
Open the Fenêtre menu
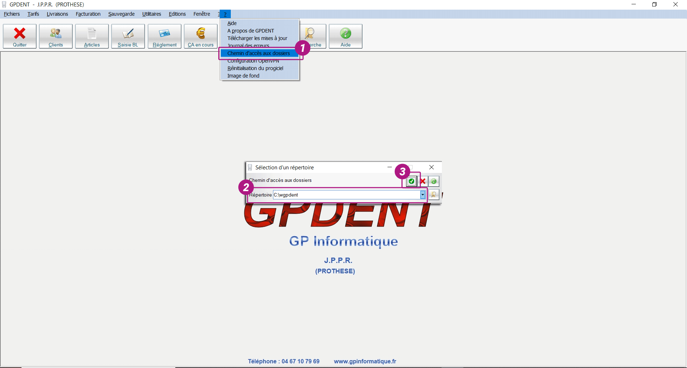[202, 14]
